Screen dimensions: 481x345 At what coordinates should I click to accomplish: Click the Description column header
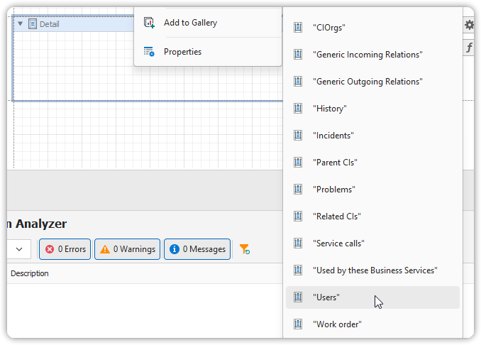tap(30, 273)
